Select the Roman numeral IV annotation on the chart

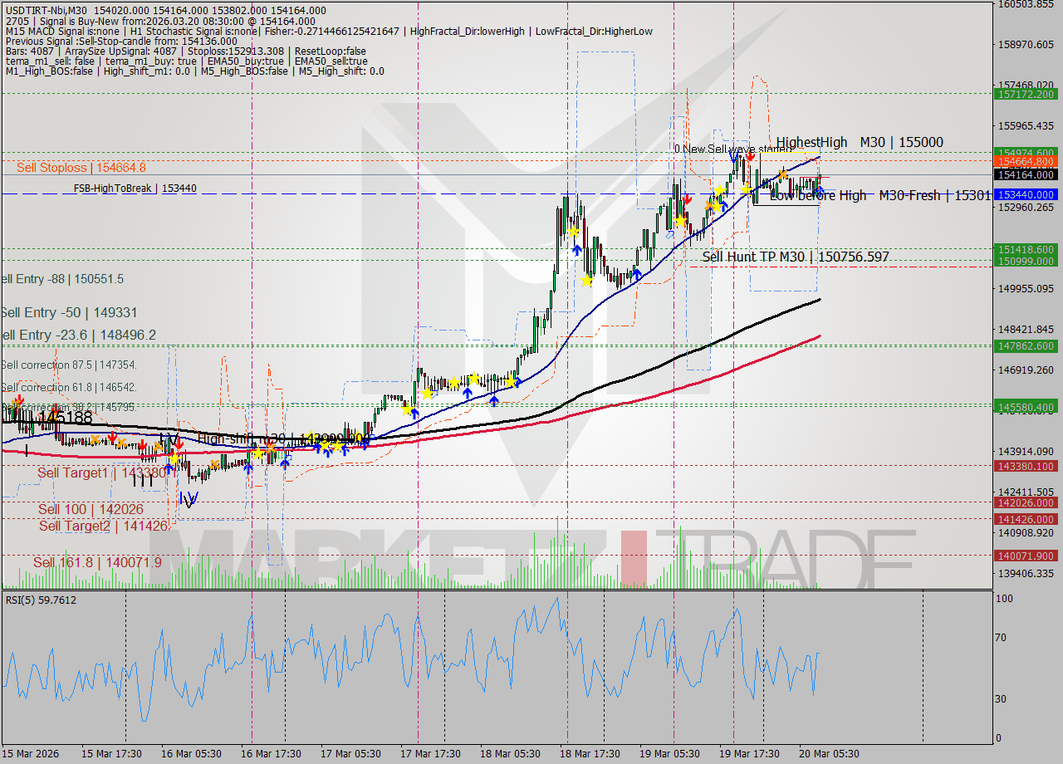tap(188, 499)
